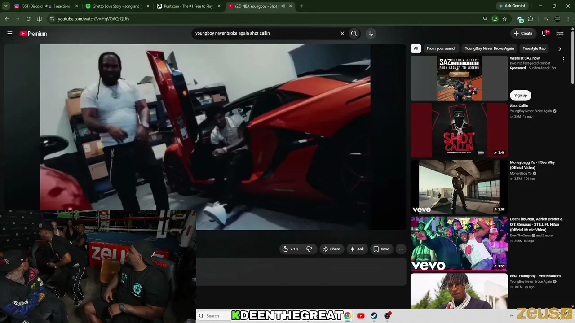This screenshot has width=575, height=323.
Task: Click the DeenTheGreat channel name
Action: click(x=520, y=236)
